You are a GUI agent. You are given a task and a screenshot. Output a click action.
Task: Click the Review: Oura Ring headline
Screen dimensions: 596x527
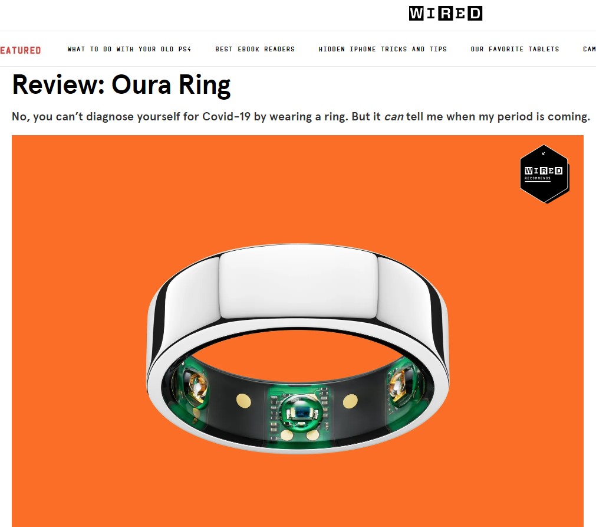point(121,85)
